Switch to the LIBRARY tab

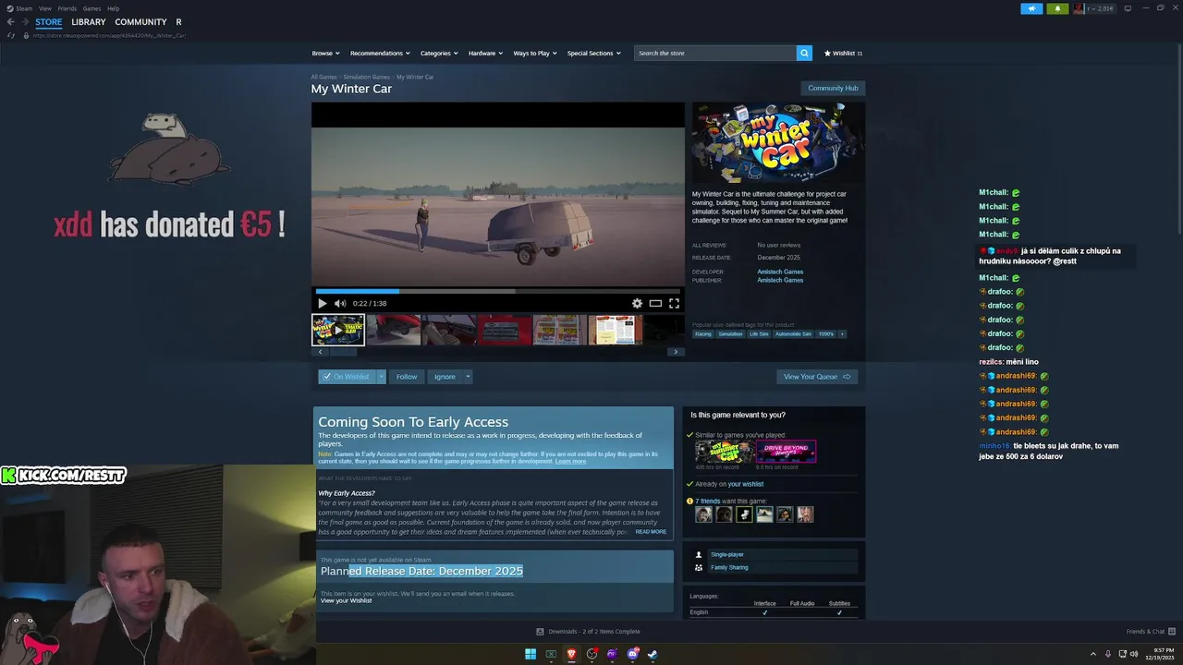89,22
